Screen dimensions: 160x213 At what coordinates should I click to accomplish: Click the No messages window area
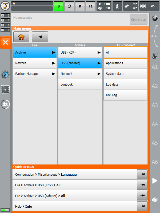[x=69, y=19]
